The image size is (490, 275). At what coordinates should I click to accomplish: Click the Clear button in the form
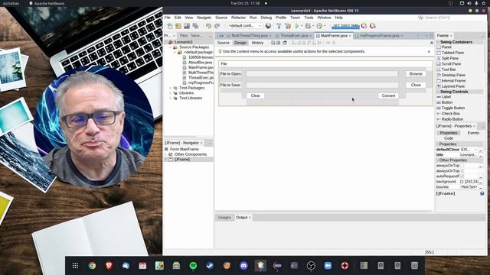[255, 95]
